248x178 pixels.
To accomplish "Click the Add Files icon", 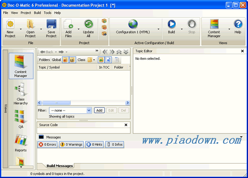I will [x=69, y=24].
